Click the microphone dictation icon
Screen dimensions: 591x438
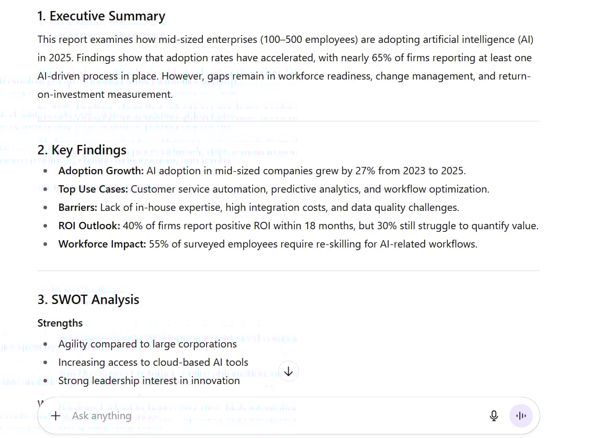[x=494, y=416]
